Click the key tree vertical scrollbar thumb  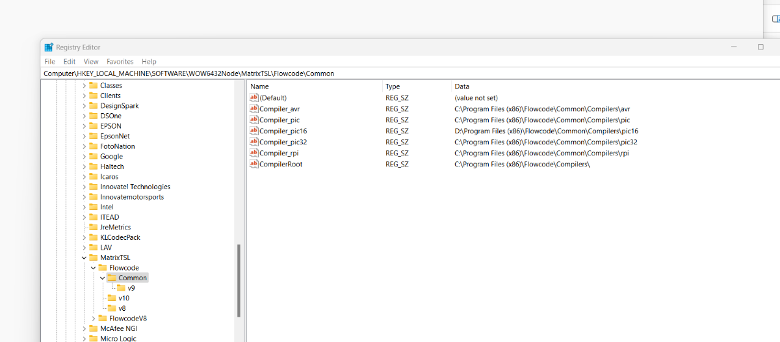239,280
